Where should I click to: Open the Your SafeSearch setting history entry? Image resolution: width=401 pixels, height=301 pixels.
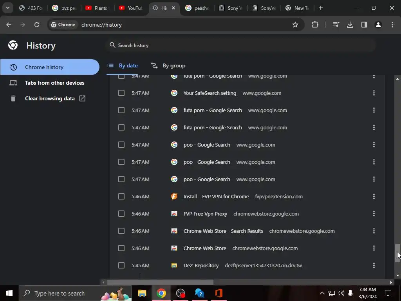[x=210, y=93]
